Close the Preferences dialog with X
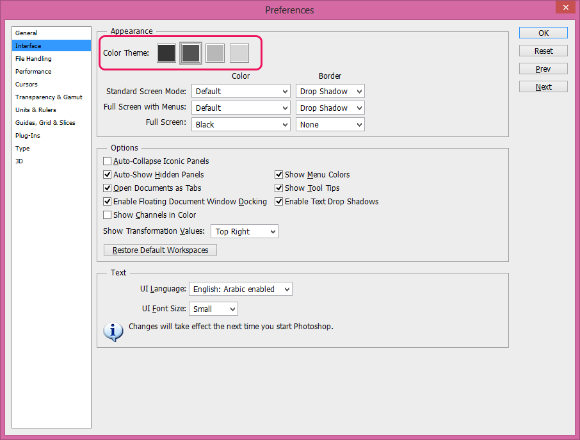 point(565,7)
